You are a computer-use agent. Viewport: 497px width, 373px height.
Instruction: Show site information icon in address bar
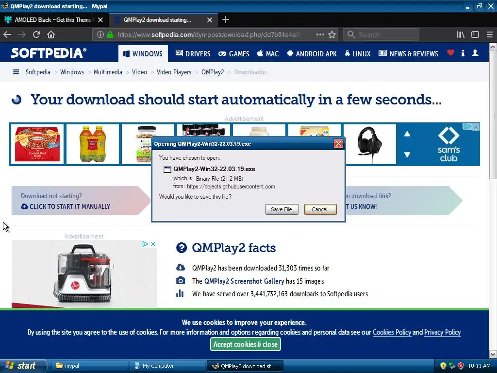100,34
